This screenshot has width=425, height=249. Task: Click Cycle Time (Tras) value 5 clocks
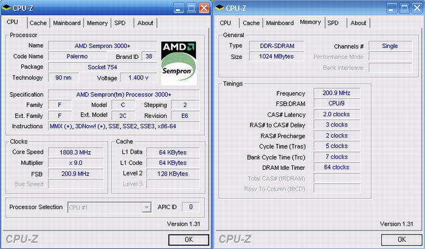pyautogui.click(x=337, y=146)
